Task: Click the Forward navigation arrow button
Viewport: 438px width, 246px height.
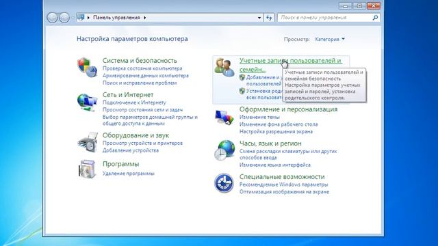Action: [64, 18]
